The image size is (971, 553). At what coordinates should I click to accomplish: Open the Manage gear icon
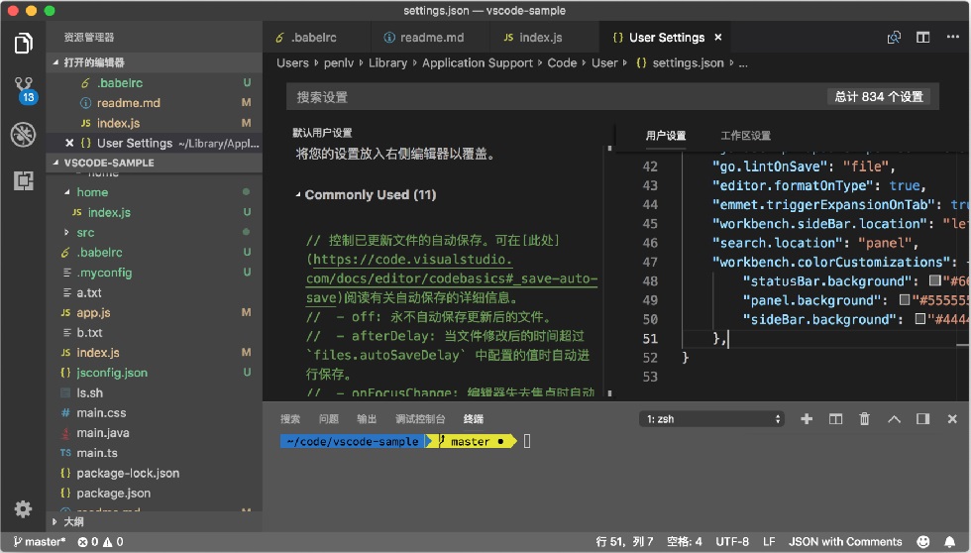24,509
